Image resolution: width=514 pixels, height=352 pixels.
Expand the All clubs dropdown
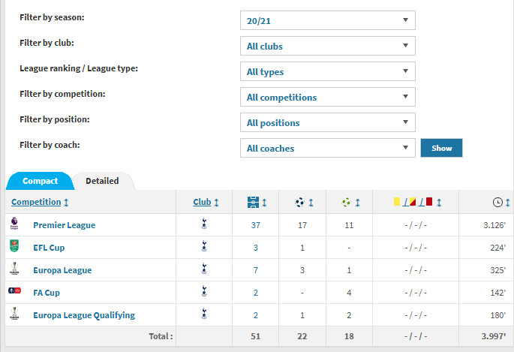pos(328,46)
